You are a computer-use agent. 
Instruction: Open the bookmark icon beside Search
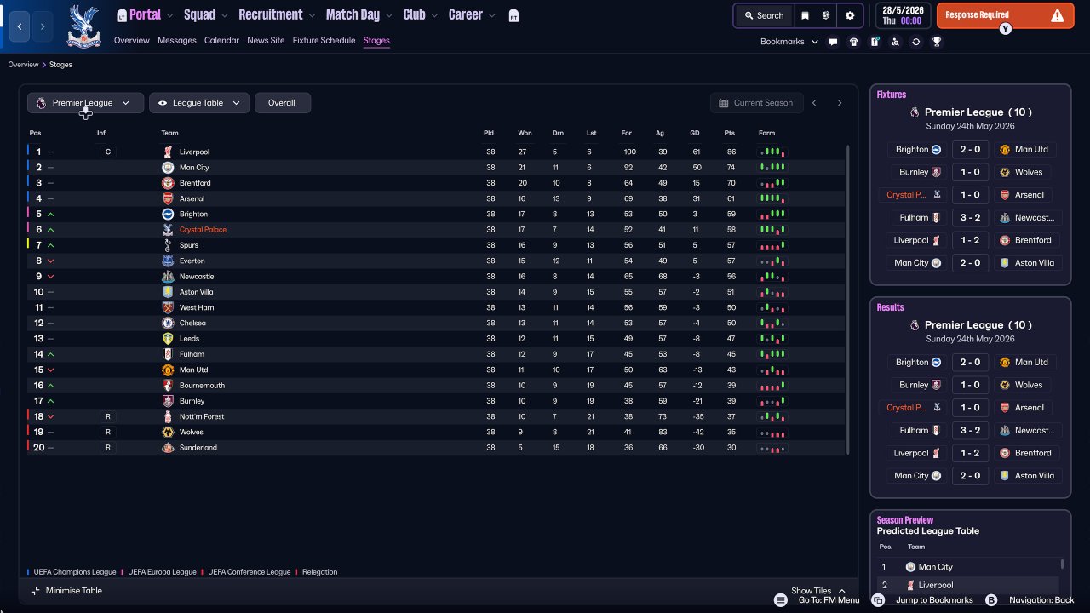click(x=806, y=15)
